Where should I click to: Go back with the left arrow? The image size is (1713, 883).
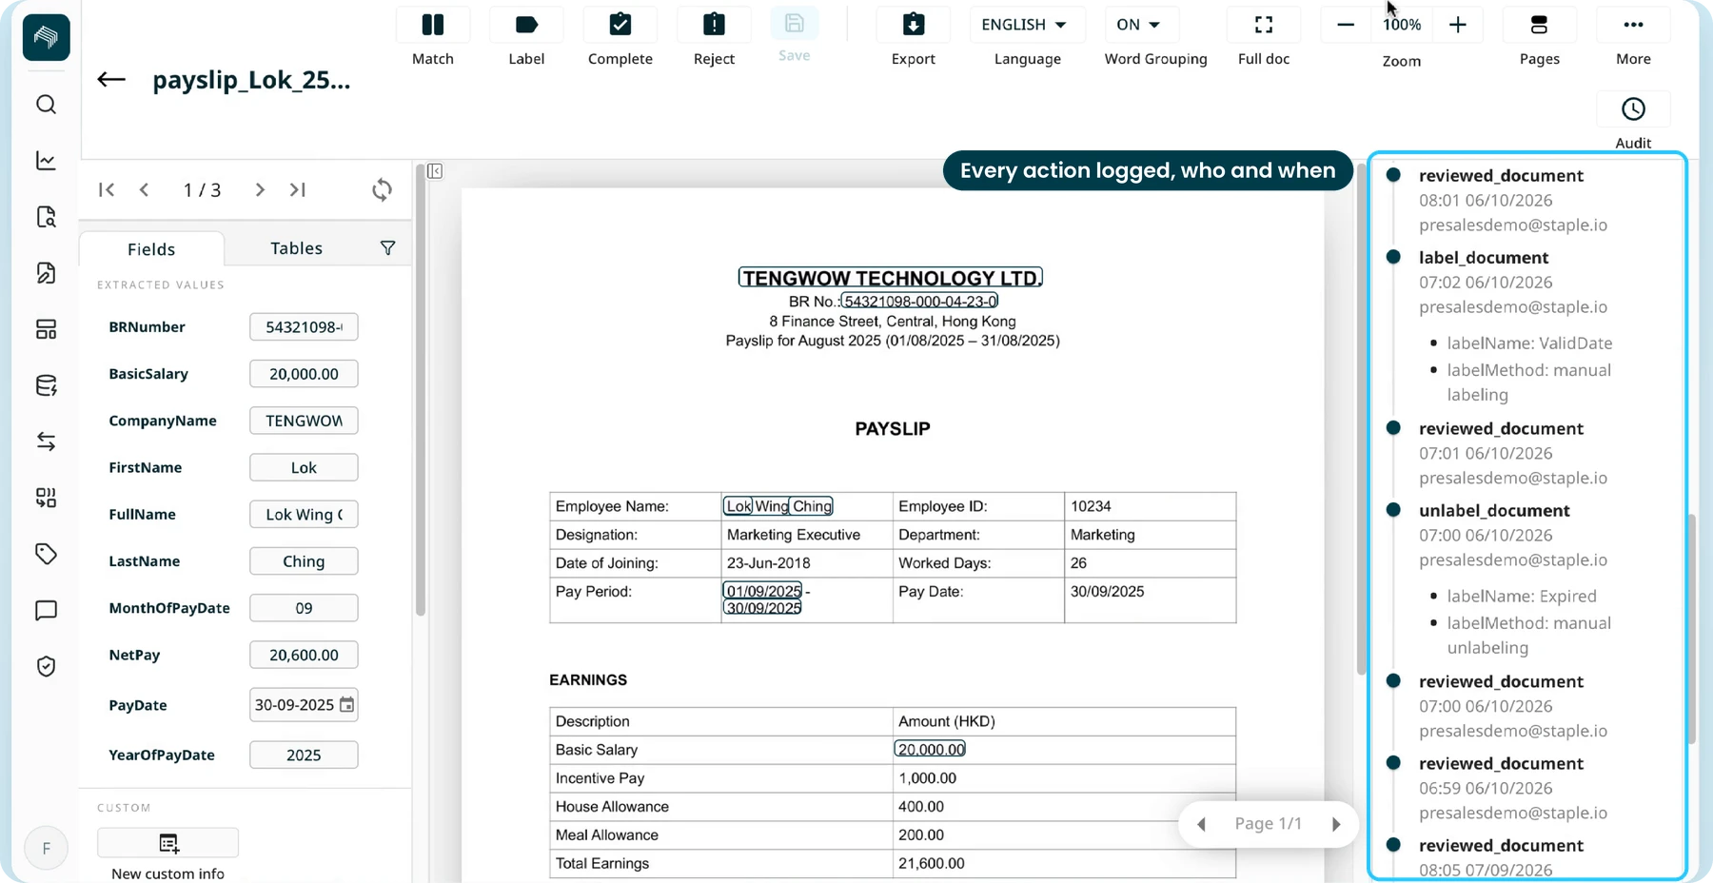pos(111,80)
